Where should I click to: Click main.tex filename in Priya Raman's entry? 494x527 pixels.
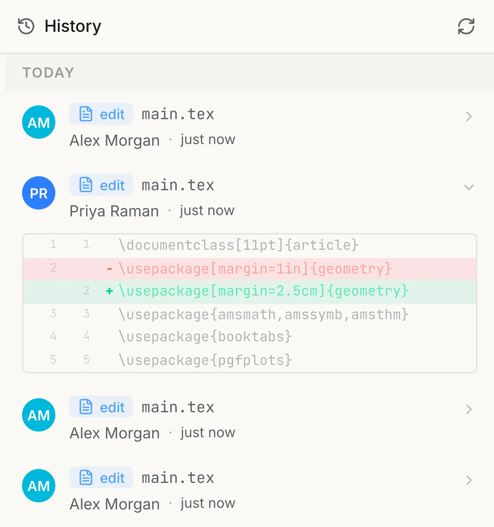point(178,185)
